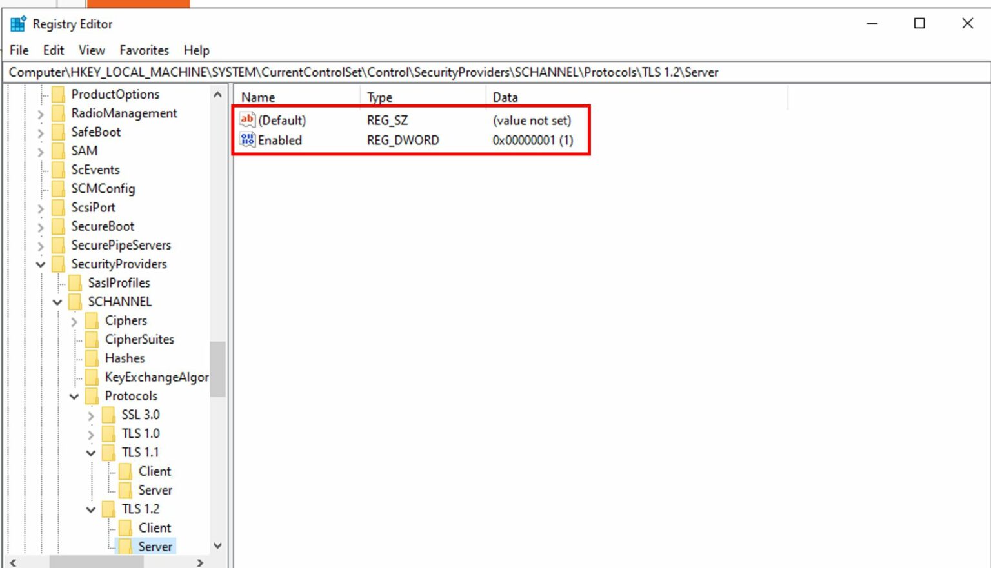Expand the SSL 3.0 node

point(90,415)
